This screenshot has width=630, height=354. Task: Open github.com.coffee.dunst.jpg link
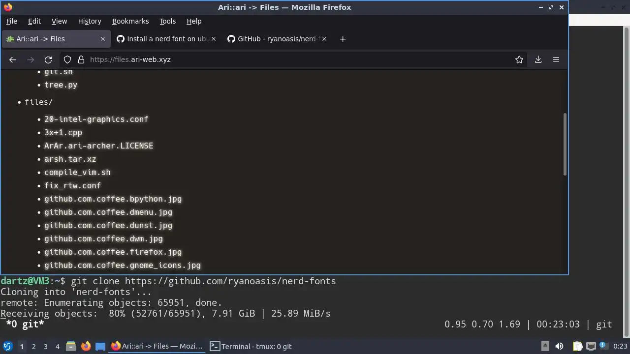pos(108,226)
